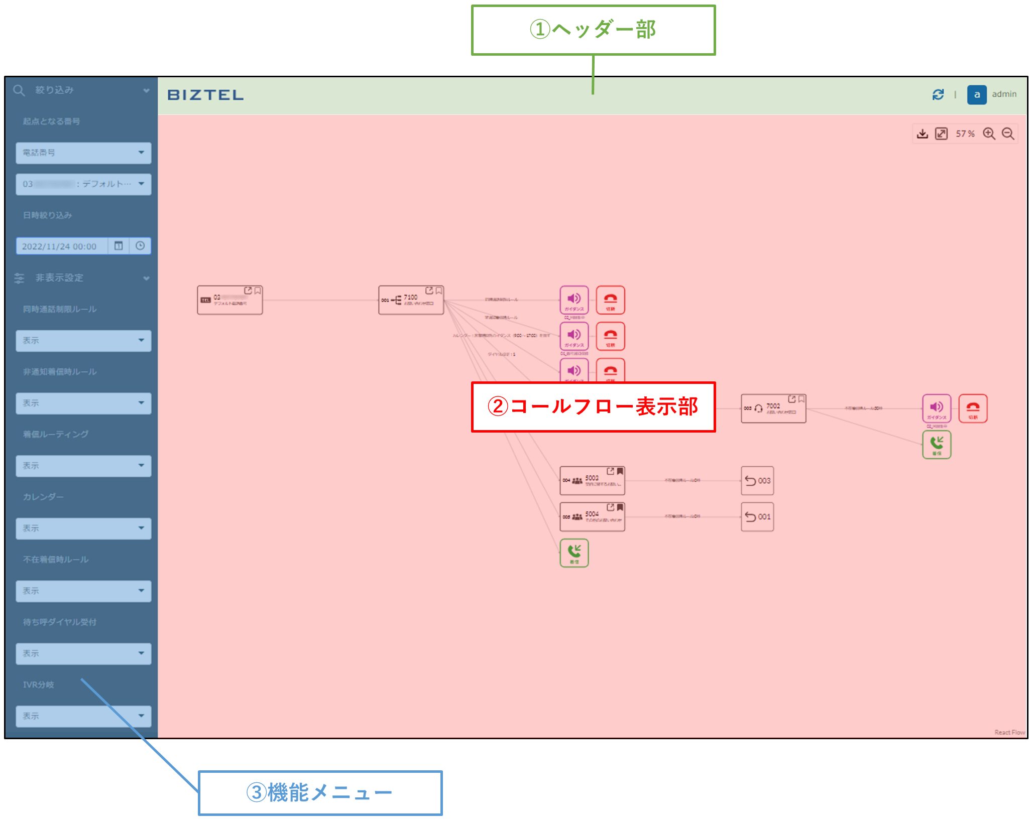Select the ガイダンス node connected to 7002
The width and height of the screenshot is (1033, 825).
[937, 408]
